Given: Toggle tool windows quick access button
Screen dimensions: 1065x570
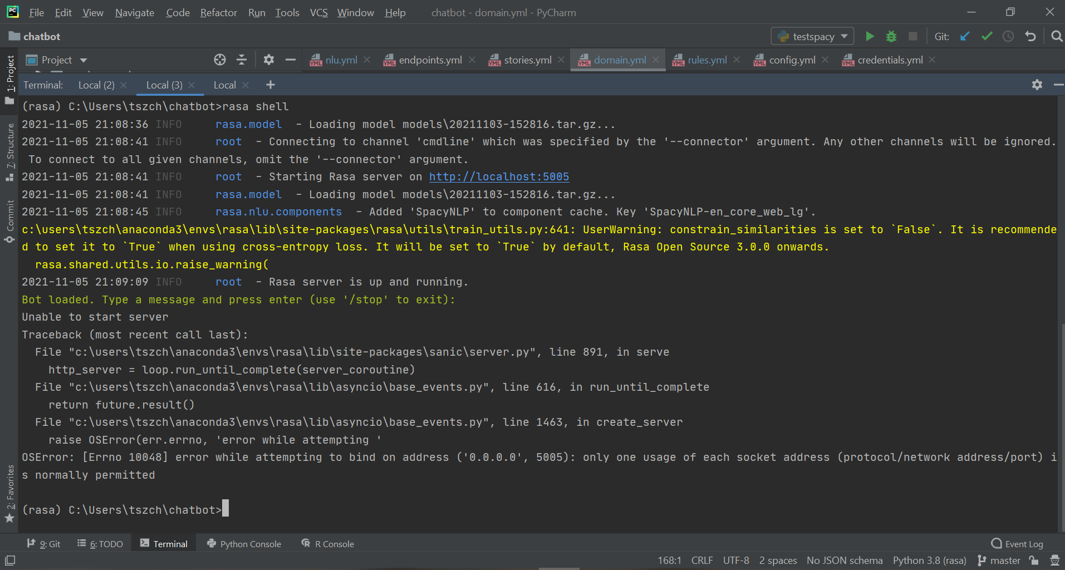Looking at the screenshot, I should coord(10,561).
